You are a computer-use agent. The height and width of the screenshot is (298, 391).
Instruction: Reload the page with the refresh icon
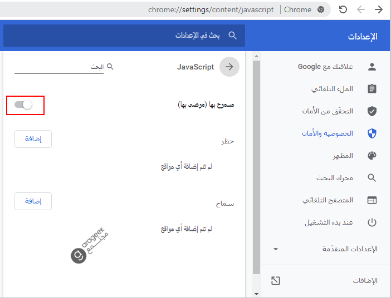[343, 9]
